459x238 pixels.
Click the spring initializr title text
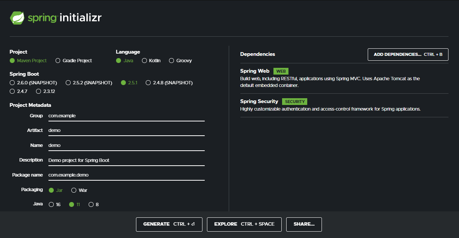pyautogui.click(x=65, y=18)
